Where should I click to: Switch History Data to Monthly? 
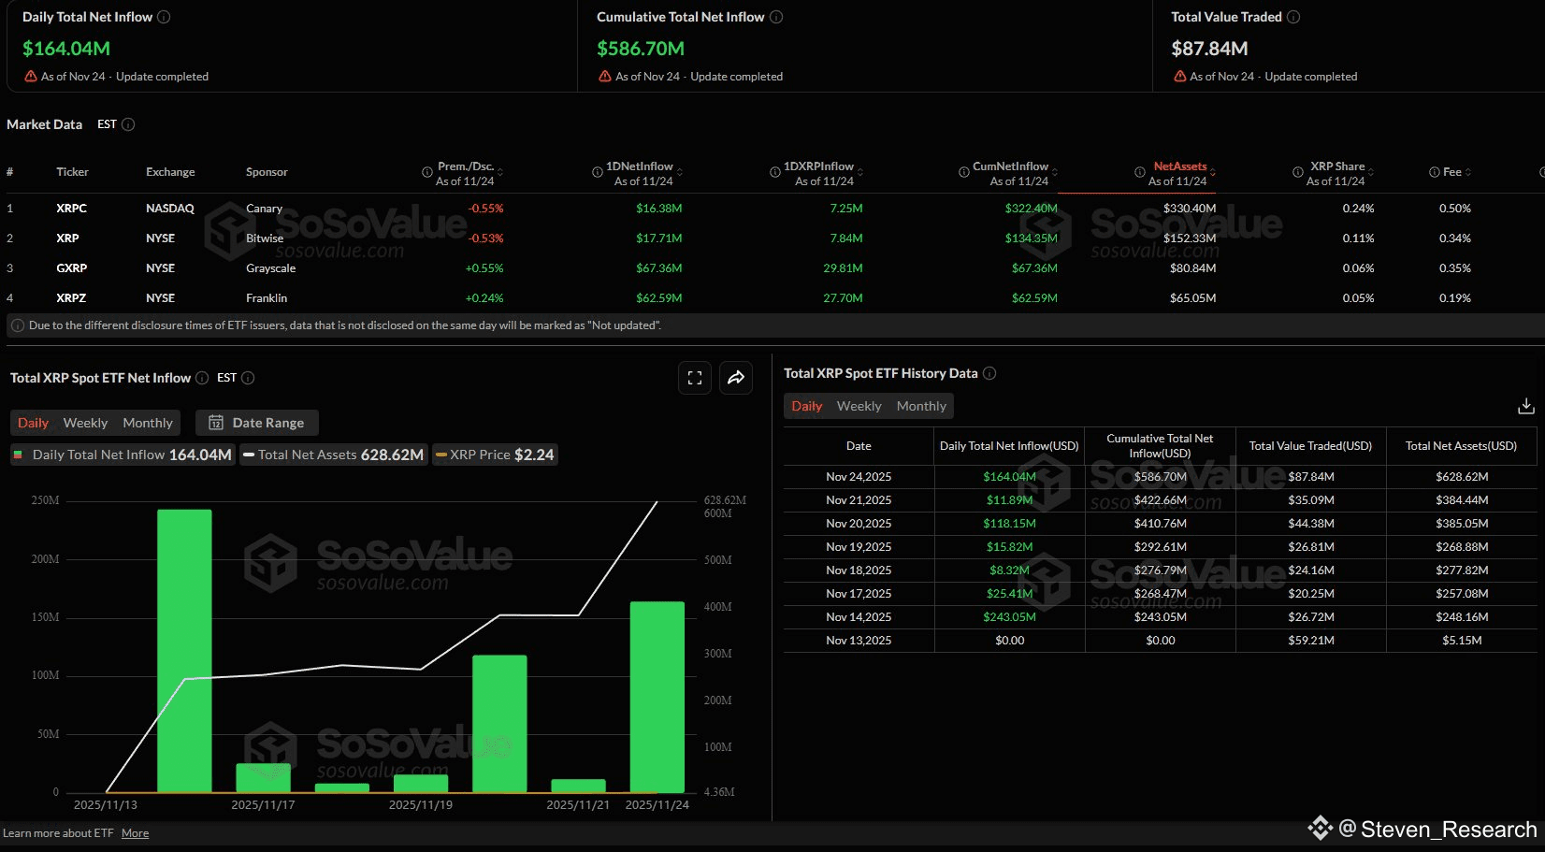(921, 406)
